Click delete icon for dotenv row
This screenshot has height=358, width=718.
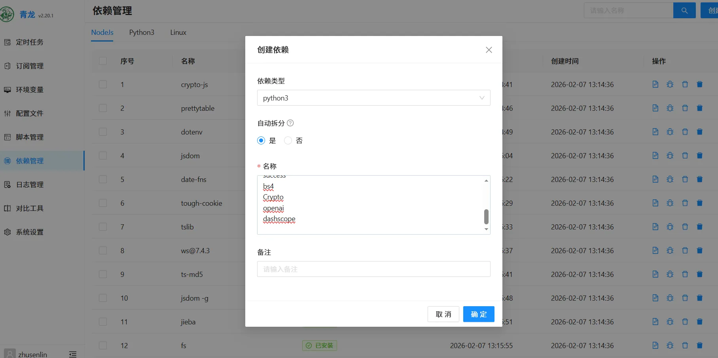[x=685, y=132]
